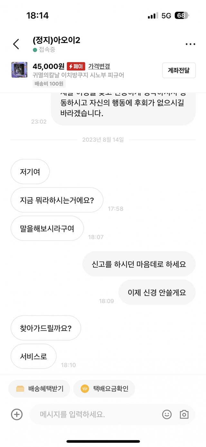Viewport: 206px width, 447px height.
Task: Tap the back arrow icon
Action: (16, 44)
